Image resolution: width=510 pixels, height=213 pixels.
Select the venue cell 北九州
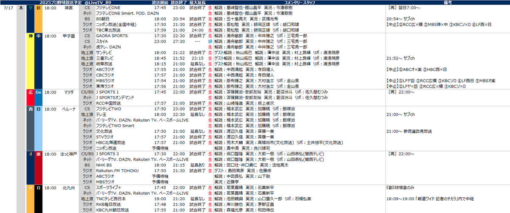point(68,187)
